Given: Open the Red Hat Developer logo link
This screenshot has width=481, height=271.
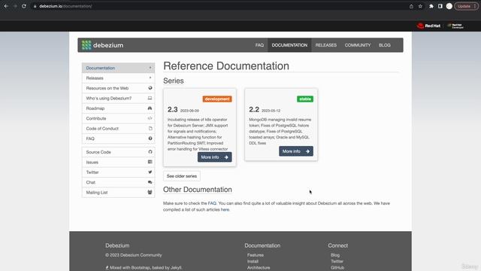Looking at the screenshot, I should pyautogui.click(x=455, y=26).
